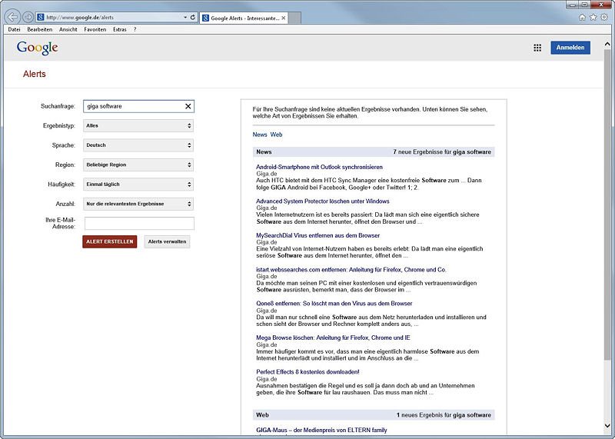Open Perfect Effects 8 kostenlos downloaden link
This screenshot has height=439, width=615.
[308, 372]
